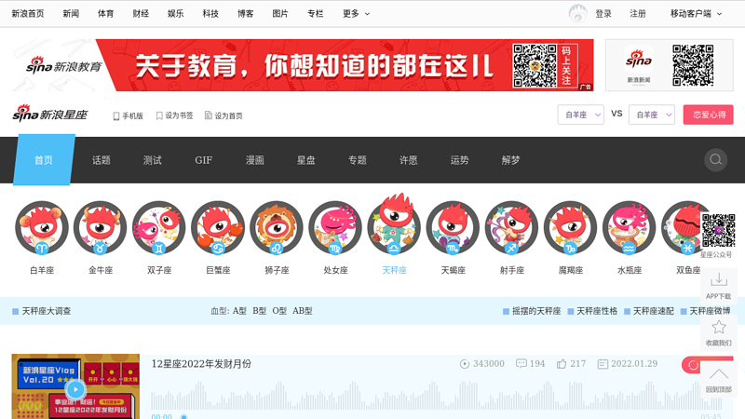Viewport: 745px width, 419px height.
Task: Open the Capricorn 魔羯座 zodiac icon
Action: tap(571, 227)
